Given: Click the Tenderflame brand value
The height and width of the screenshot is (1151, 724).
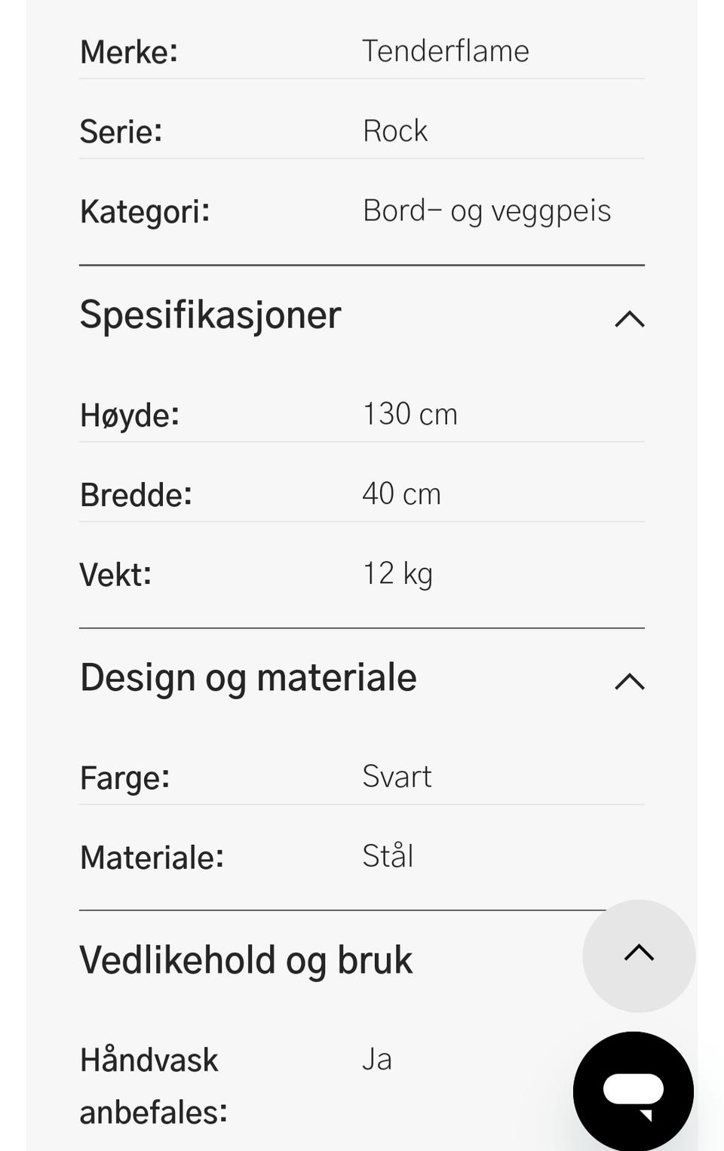Looking at the screenshot, I should (445, 51).
